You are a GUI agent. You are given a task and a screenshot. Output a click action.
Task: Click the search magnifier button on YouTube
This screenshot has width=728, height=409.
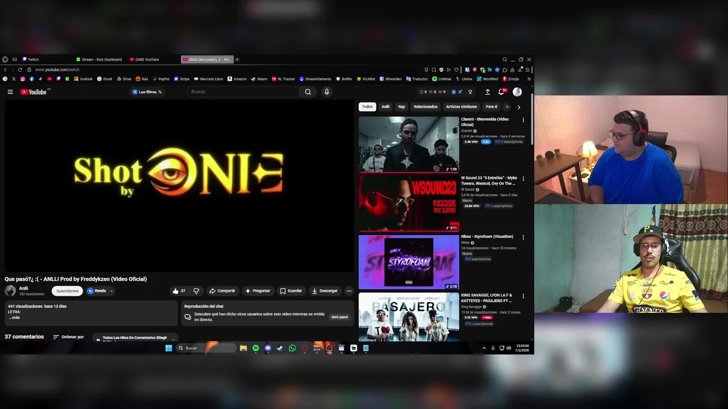(x=308, y=92)
